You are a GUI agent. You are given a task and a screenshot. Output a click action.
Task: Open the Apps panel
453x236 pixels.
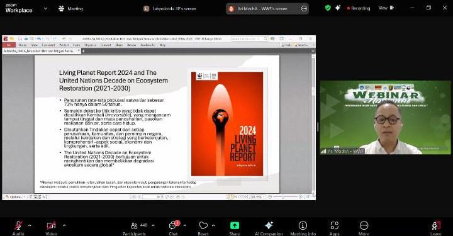pyautogui.click(x=334, y=228)
